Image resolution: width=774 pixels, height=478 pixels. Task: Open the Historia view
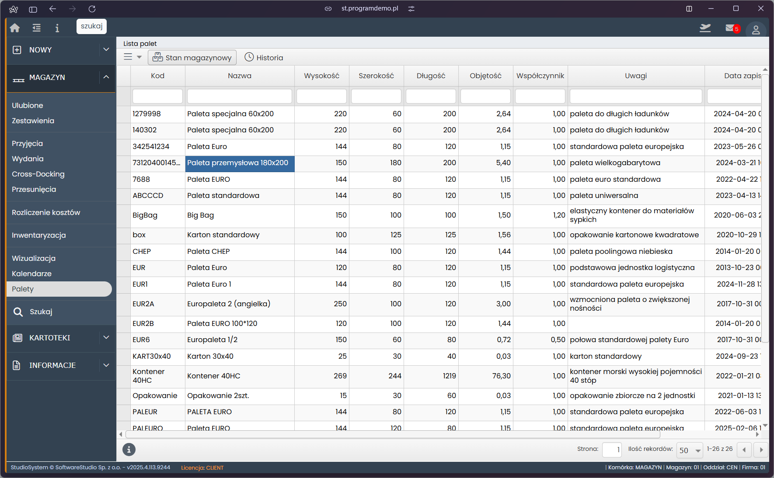(264, 58)
